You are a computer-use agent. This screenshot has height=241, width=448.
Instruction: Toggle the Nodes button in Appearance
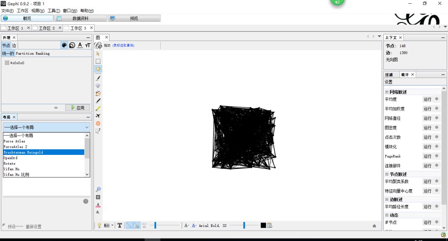[6, 46]
